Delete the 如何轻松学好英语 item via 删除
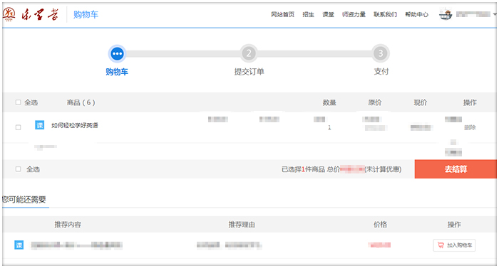The width and height of the screenshot is (499, 268). coord(470,128)
